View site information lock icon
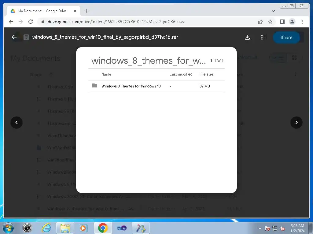313x234 pixels. point(42,22)
